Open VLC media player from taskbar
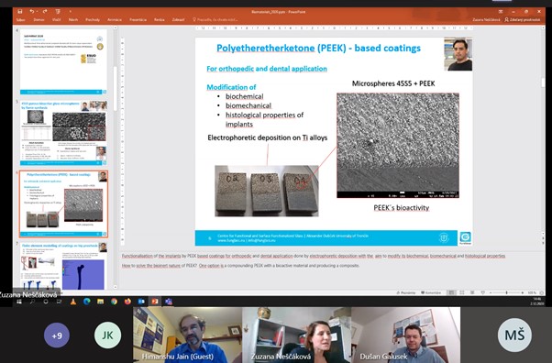 73,301
